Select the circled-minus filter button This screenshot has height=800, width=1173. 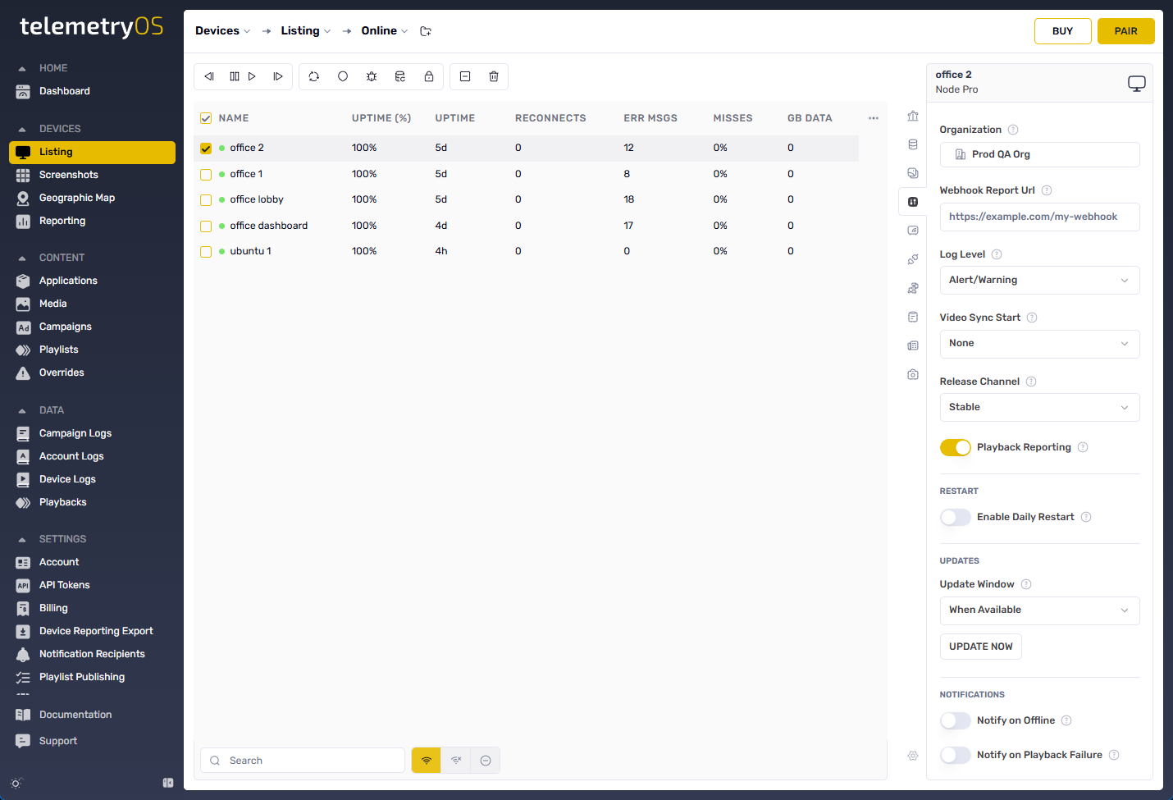[x=486, y=761]
